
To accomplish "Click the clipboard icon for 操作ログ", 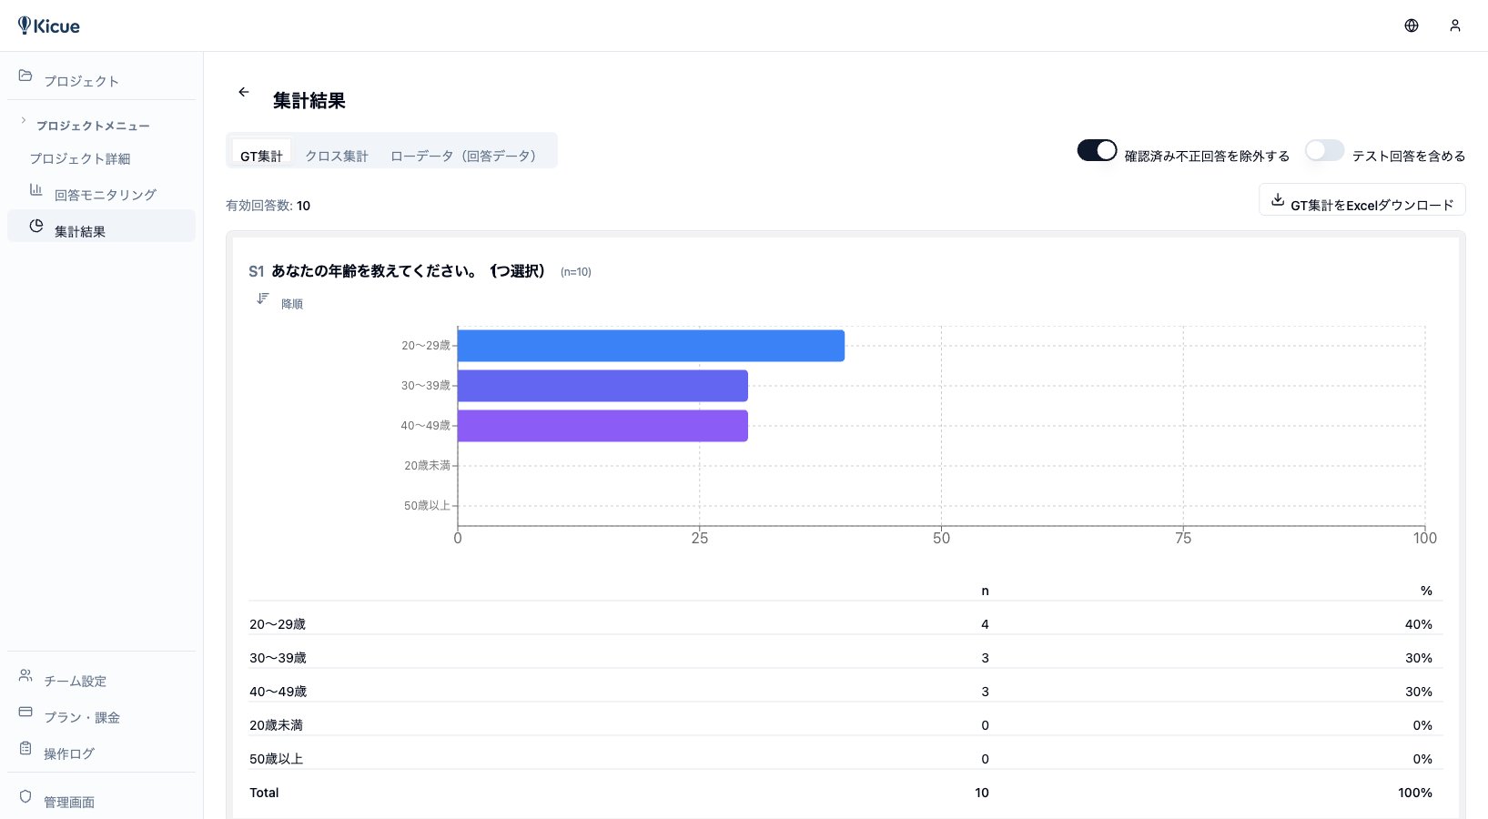I will (x=25, y=749).
